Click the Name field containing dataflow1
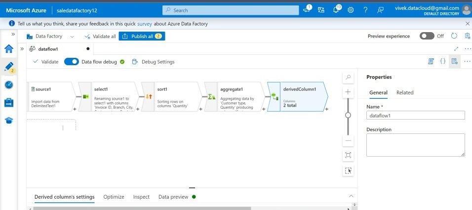 click(x=415, y=116)
